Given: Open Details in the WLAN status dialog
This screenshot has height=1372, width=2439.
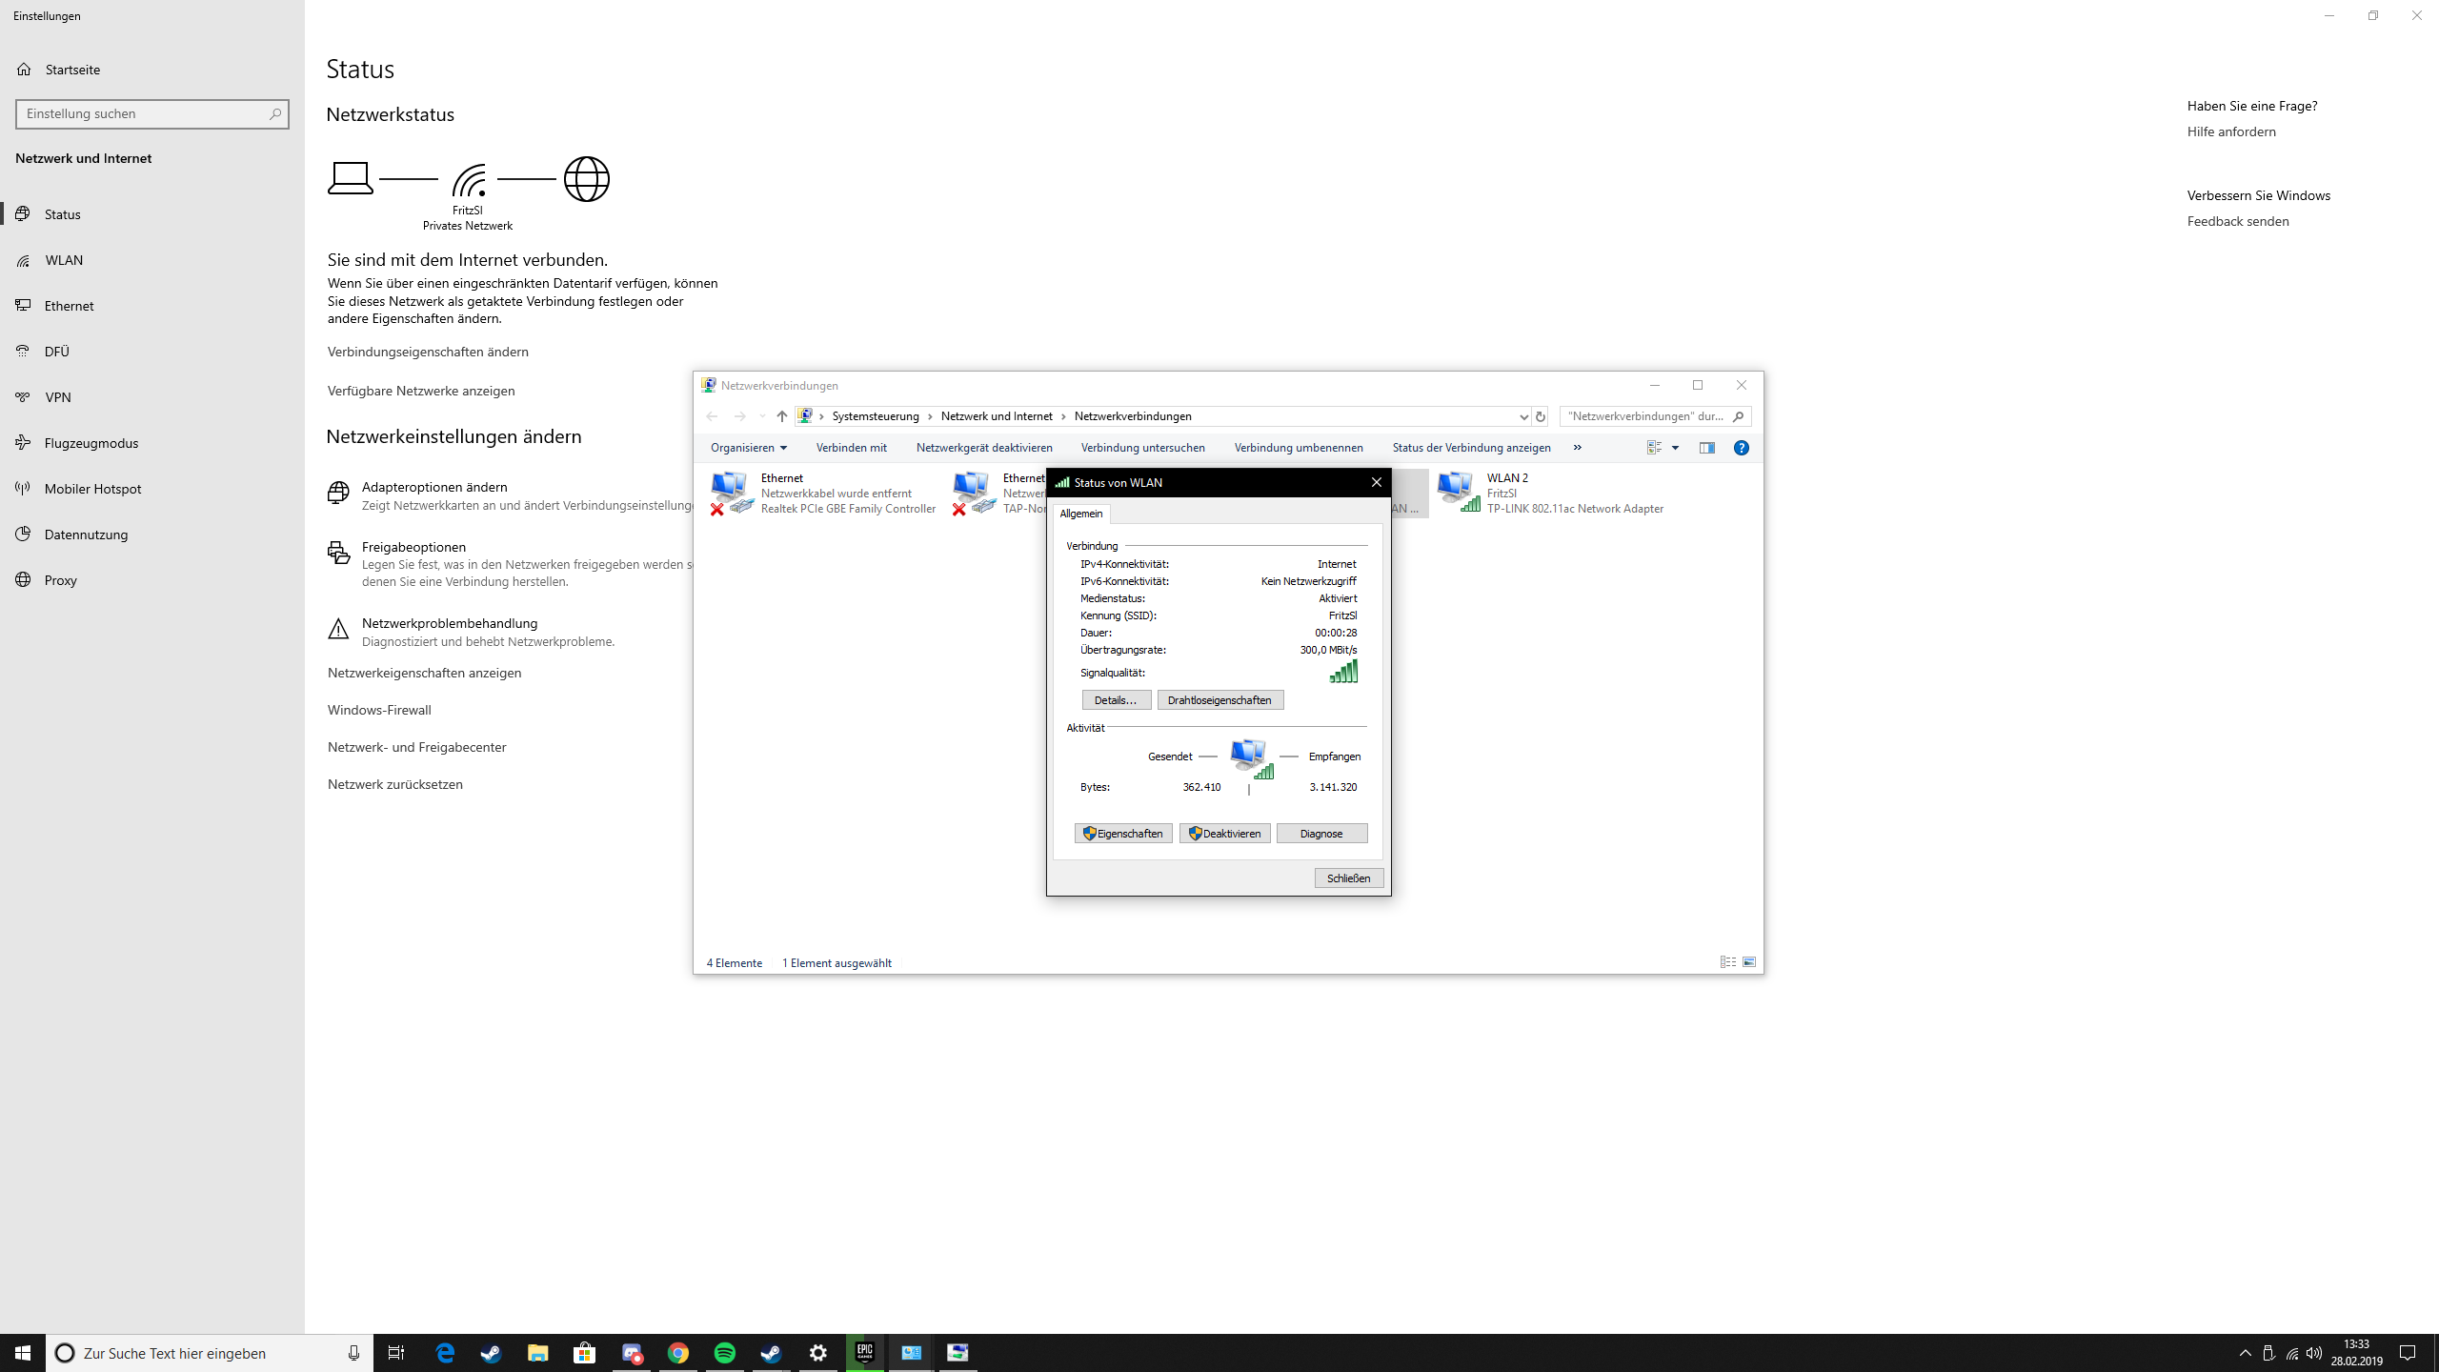Looking at the screenshot, I should click(x=1115, y=699).
